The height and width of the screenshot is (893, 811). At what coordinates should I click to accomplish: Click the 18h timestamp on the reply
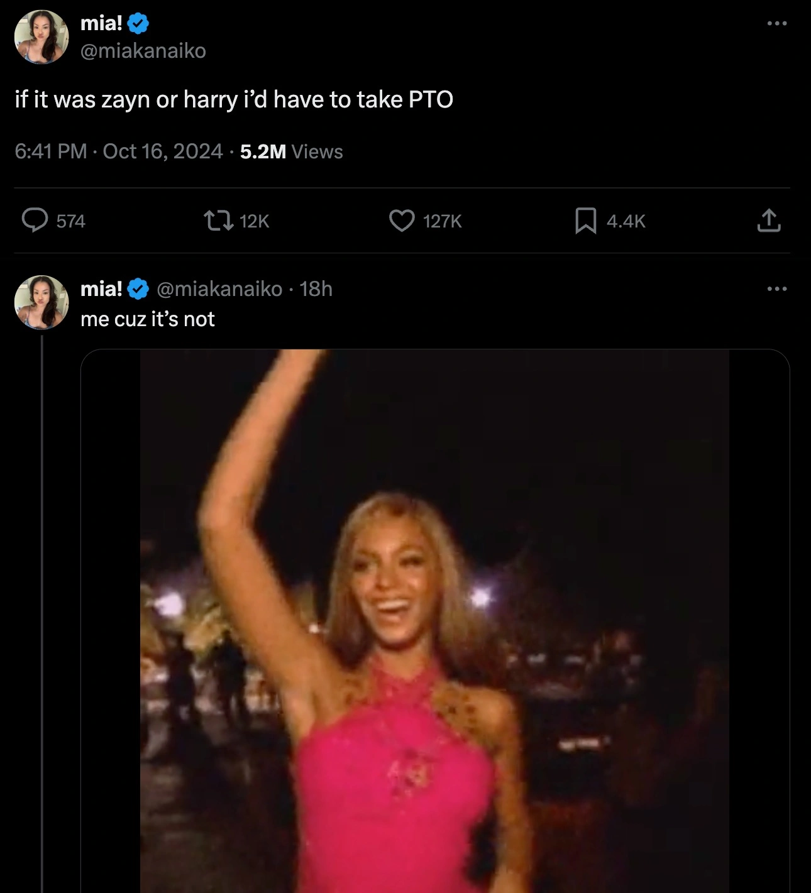click(316, 289)
